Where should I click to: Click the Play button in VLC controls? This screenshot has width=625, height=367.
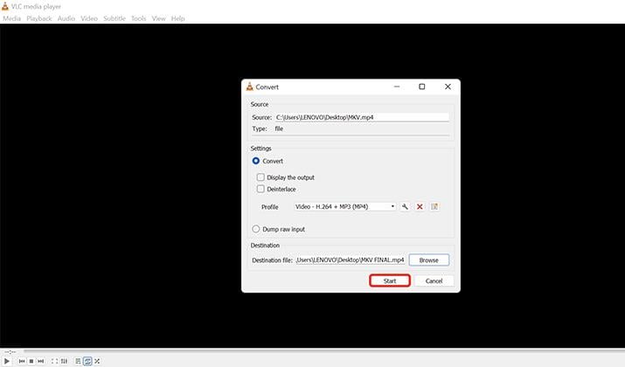click(7, 361)
